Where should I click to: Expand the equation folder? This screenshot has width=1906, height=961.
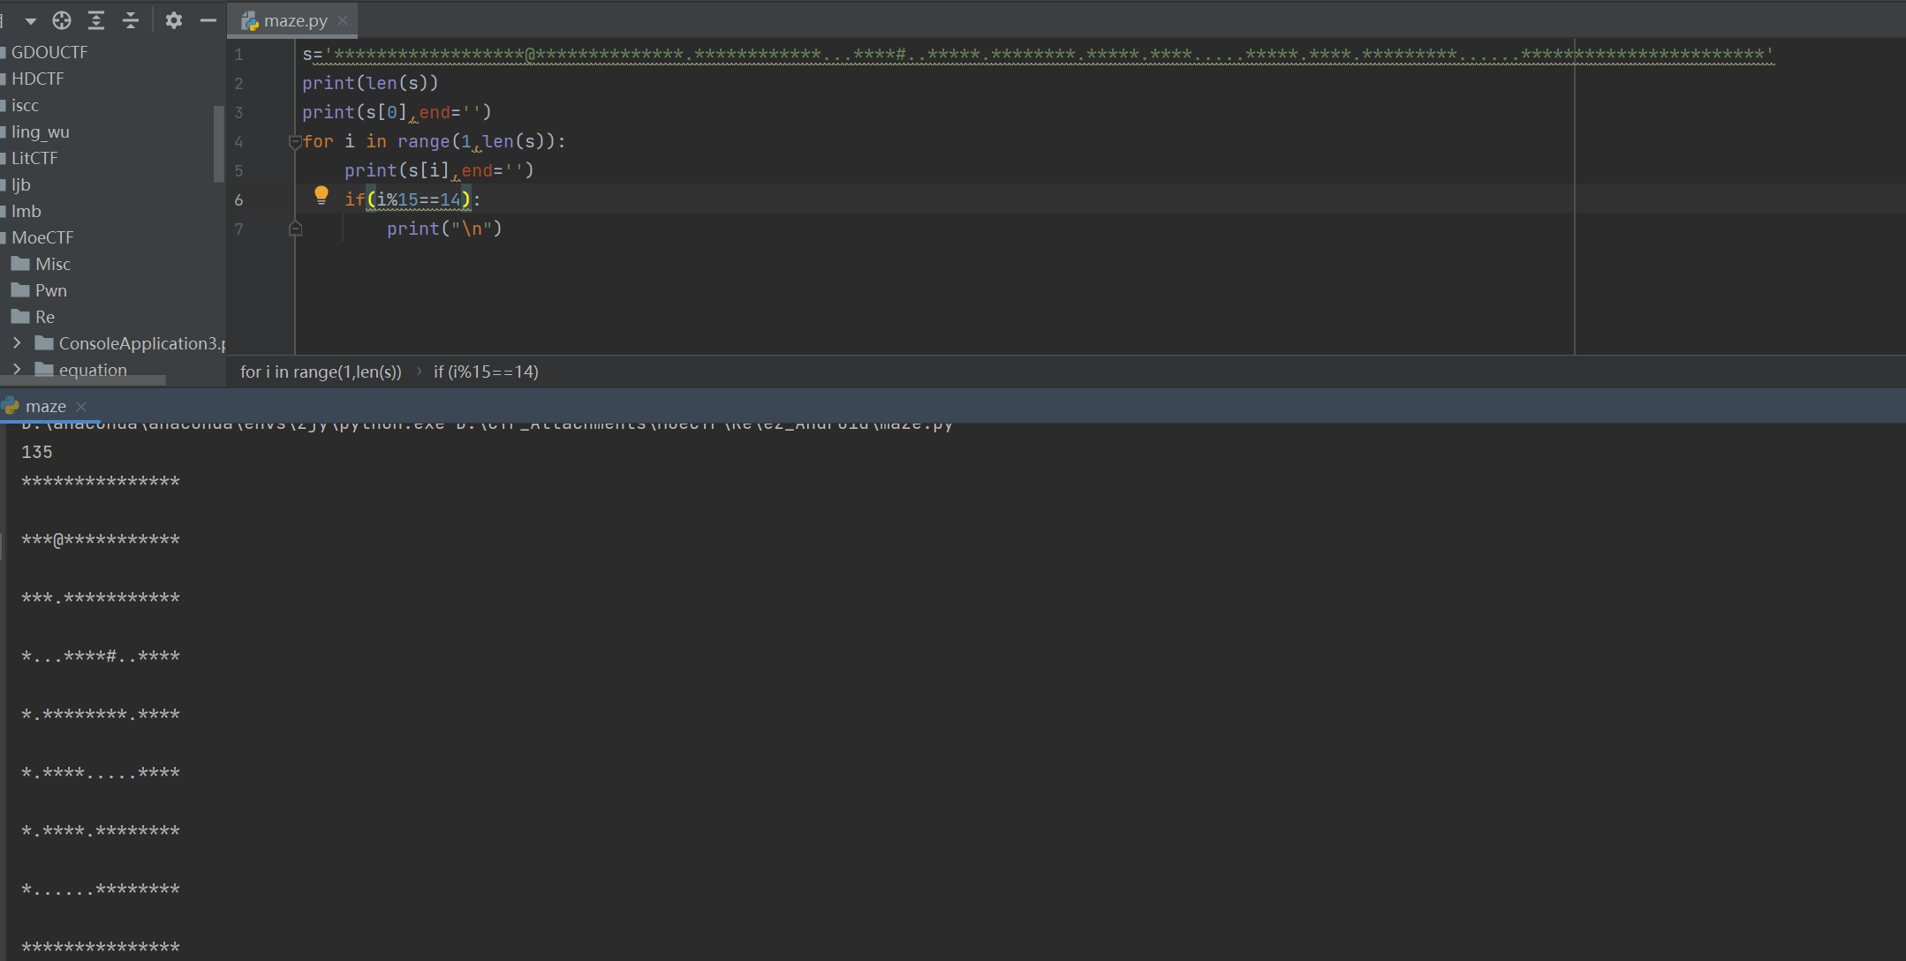pyautogui.click(x=17, y=369)
